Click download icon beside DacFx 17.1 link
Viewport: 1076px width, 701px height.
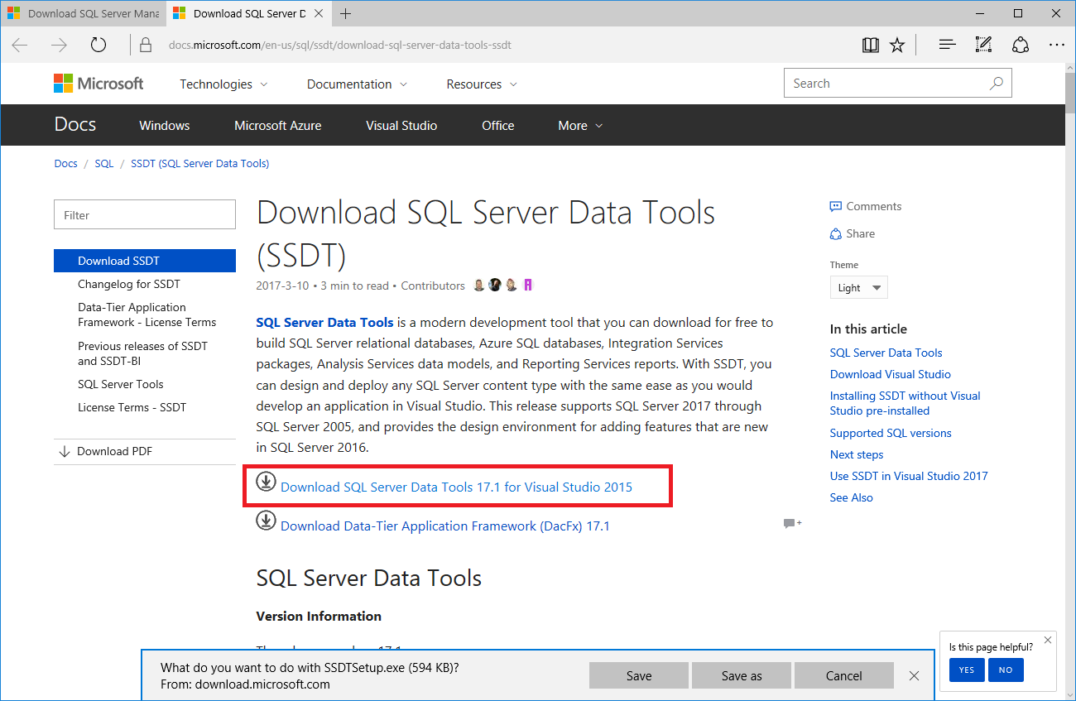point(266,520)
